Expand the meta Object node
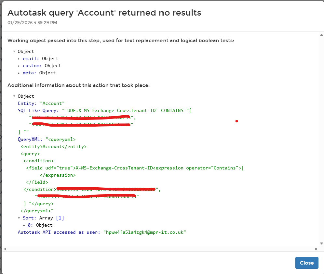The height and width of the screenshot is (274, 324). tap(19, 73)
